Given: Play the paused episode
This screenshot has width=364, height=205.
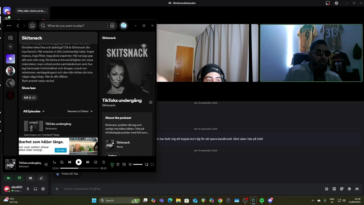Looking at the screenshot, I should coord(78,162).
